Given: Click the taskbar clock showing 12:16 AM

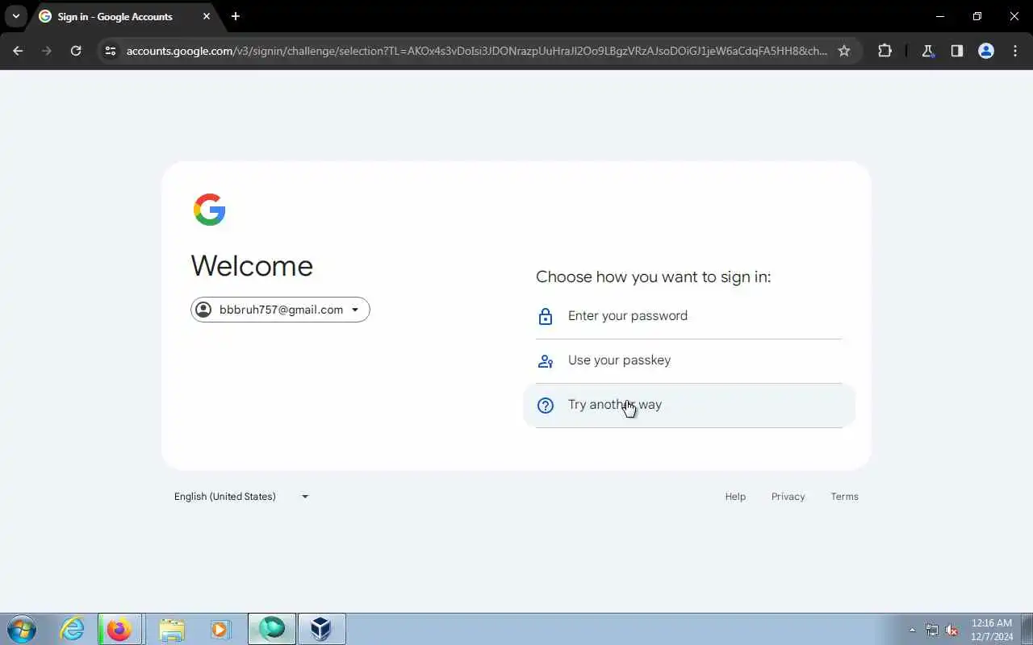Looking at the screenshot, I should point(992,630).
